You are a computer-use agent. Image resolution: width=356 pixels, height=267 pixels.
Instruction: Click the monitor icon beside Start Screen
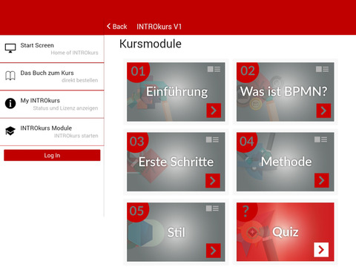(10, 48)
